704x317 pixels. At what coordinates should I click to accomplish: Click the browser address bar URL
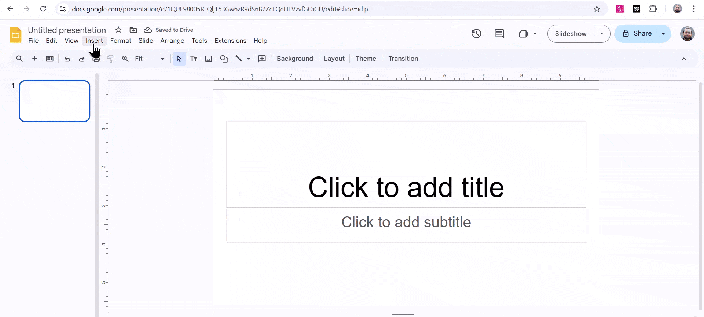220,9
